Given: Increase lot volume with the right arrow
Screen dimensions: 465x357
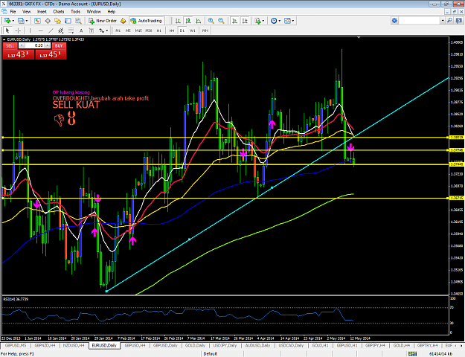Looking at the screenshot, I should click(47, 45).
